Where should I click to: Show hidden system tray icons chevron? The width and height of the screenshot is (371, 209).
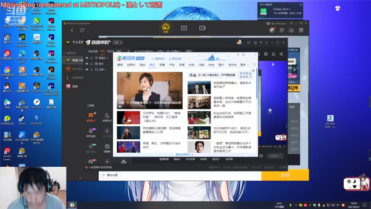295,205
